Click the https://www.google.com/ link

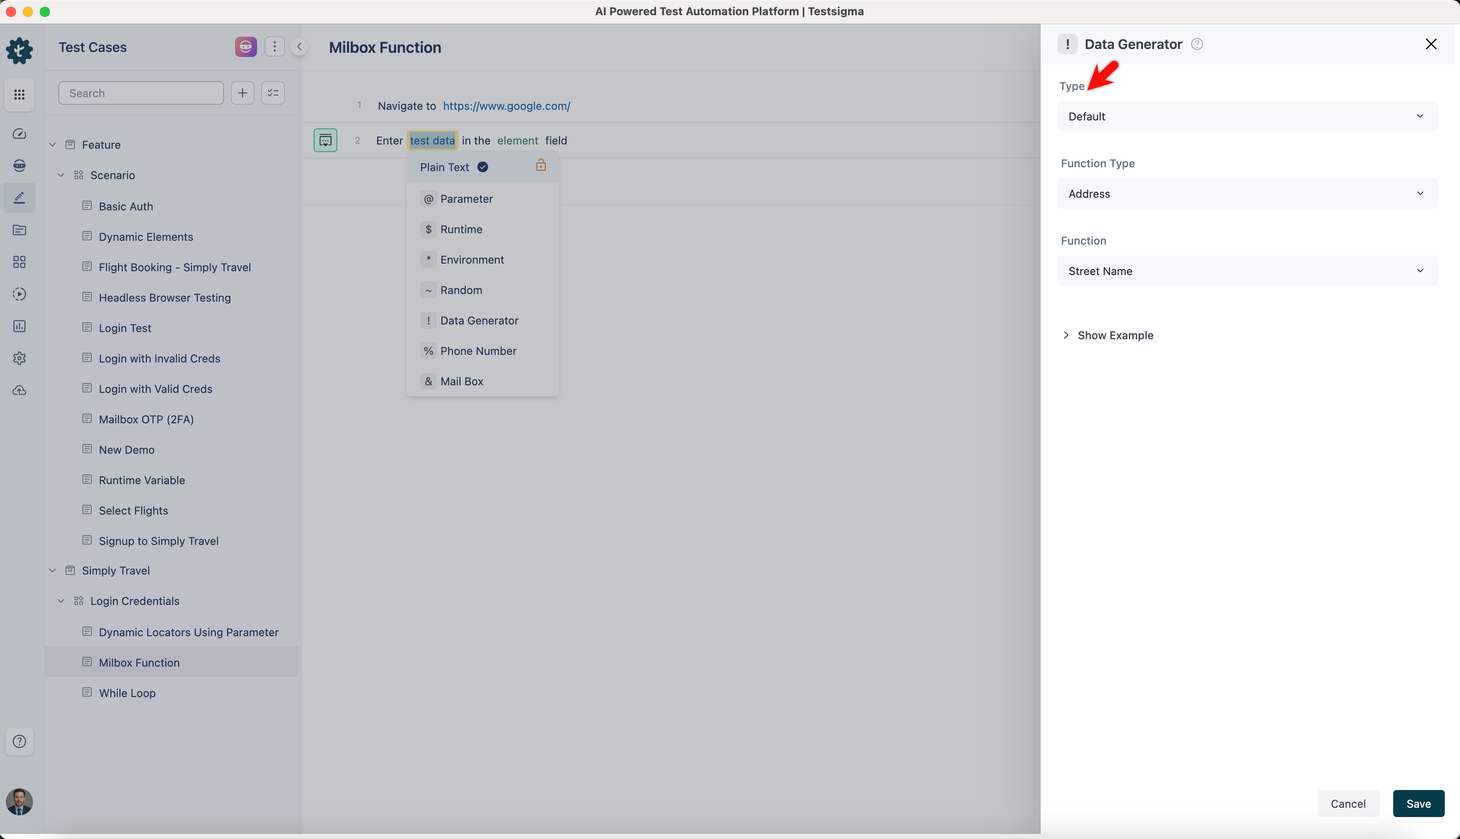[506, 106]
